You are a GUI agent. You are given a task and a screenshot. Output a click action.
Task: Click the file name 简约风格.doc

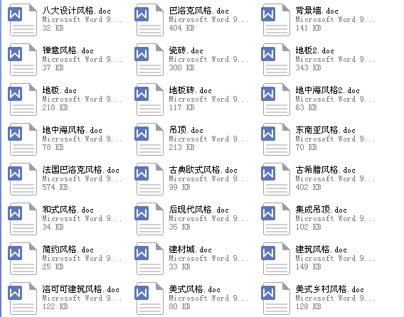(x=68, y=249)
